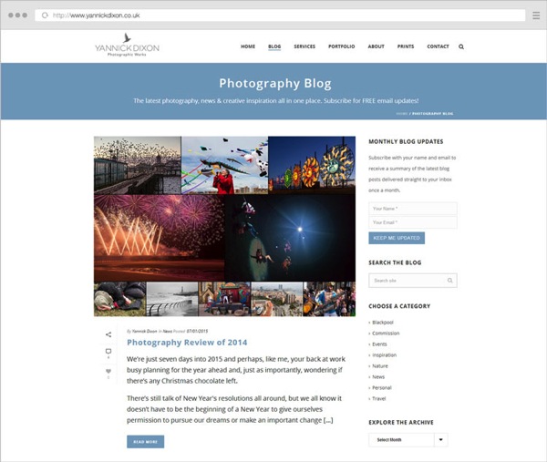
Task: Select the Prints navigation item
Action: click(406, 46)
